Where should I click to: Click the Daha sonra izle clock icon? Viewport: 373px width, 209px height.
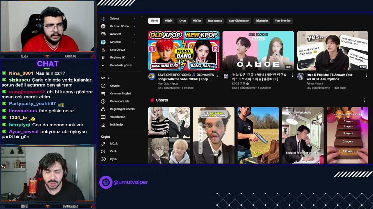point(103,101)
